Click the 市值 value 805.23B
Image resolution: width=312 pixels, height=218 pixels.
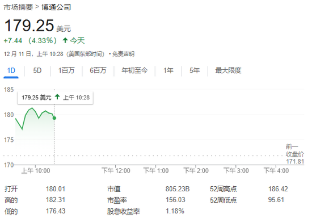[178, 189]
